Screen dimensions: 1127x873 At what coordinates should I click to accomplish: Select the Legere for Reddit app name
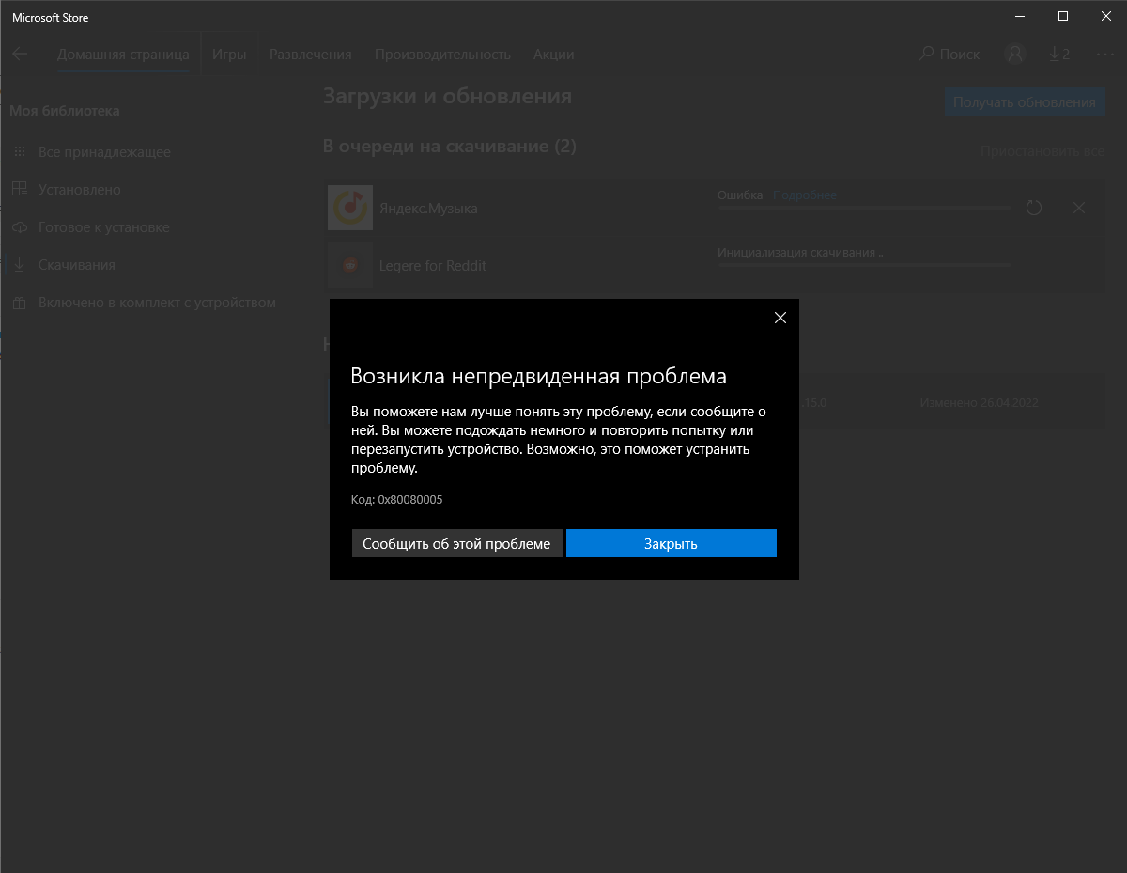[433, 266]
